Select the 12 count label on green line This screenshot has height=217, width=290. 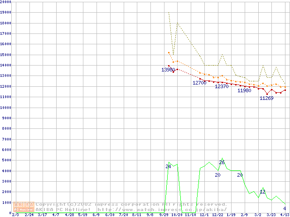point(262,192)
